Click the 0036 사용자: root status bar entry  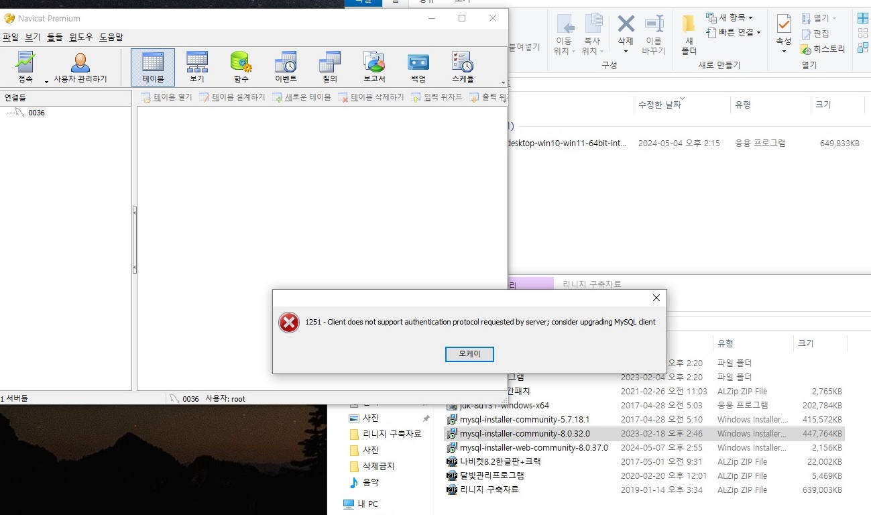[208, 398]
